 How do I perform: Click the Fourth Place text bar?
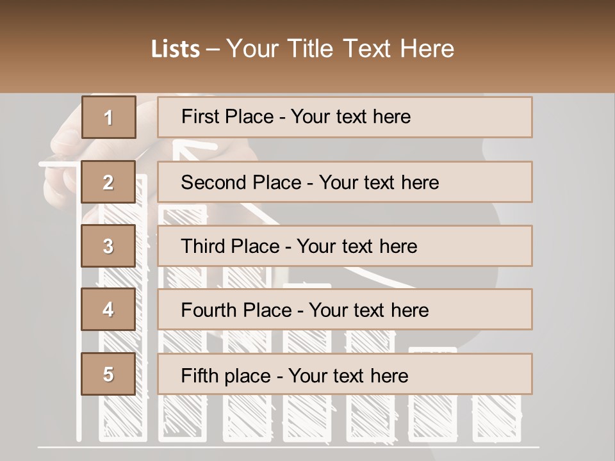click(345, 309)
